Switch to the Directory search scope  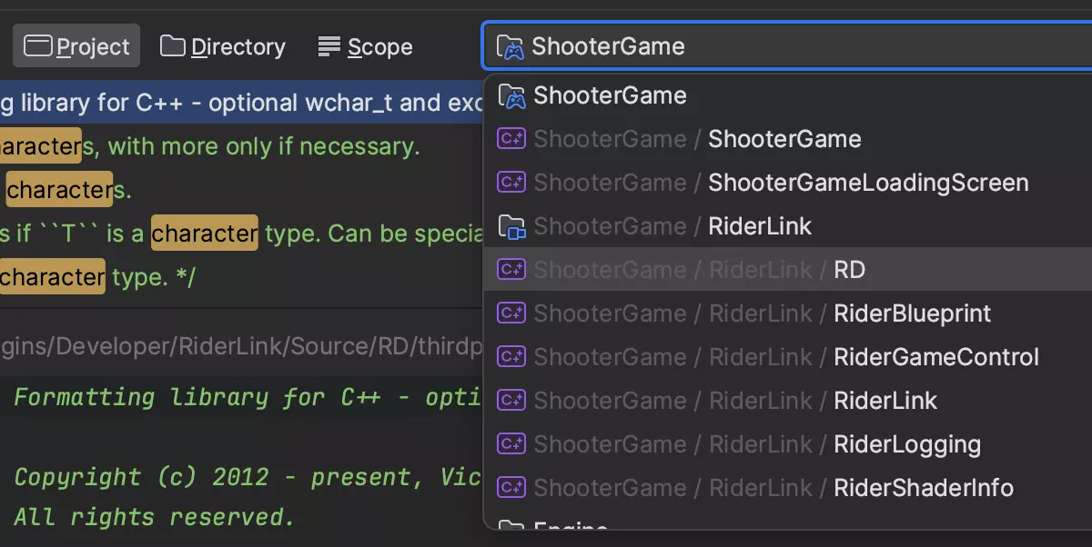coord(222,46)
